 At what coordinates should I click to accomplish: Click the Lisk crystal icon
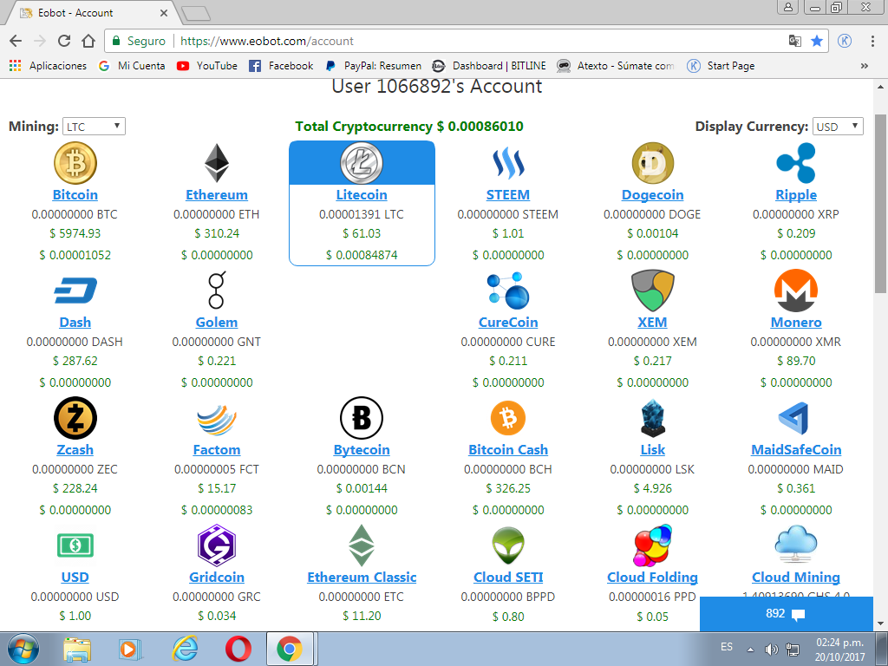coord(652,418)
